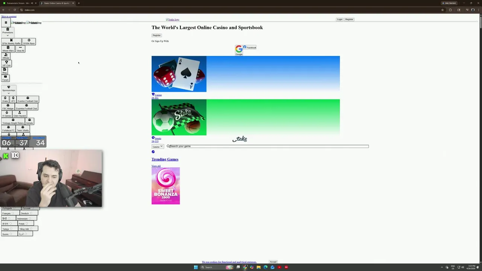Image resolution: width=482 pixels, height=271 pixels.
Task: Select Deutsch language radio
Action: tap(31, 213)
